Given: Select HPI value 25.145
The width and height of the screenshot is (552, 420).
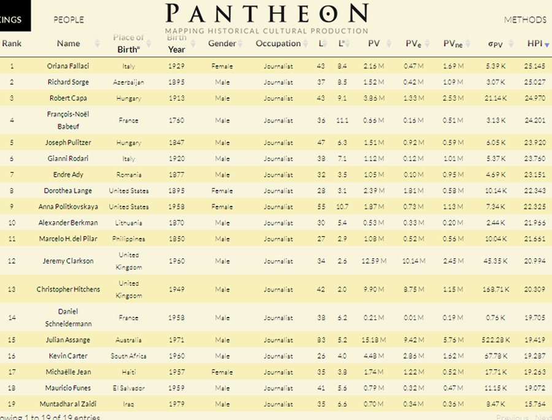Looking at the screenshot, I should 534,66.
